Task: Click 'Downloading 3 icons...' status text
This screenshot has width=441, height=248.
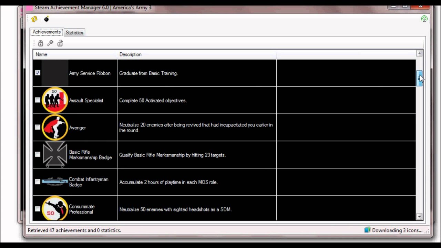Action: coord(397,230)
